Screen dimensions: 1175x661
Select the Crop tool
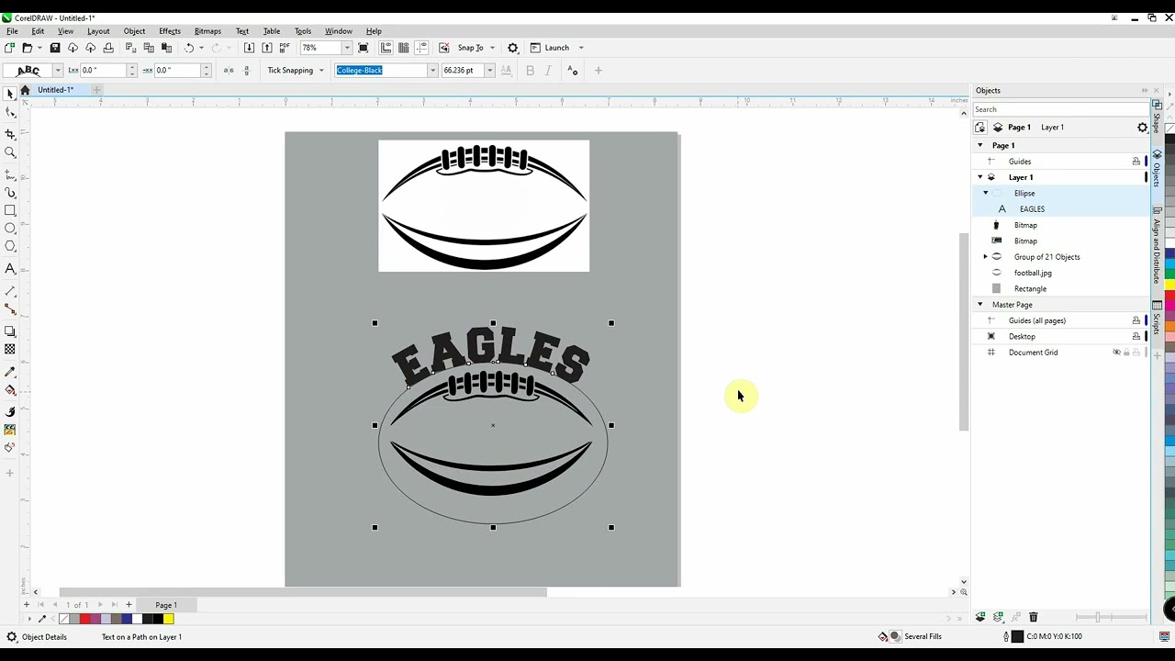(10, 135)
